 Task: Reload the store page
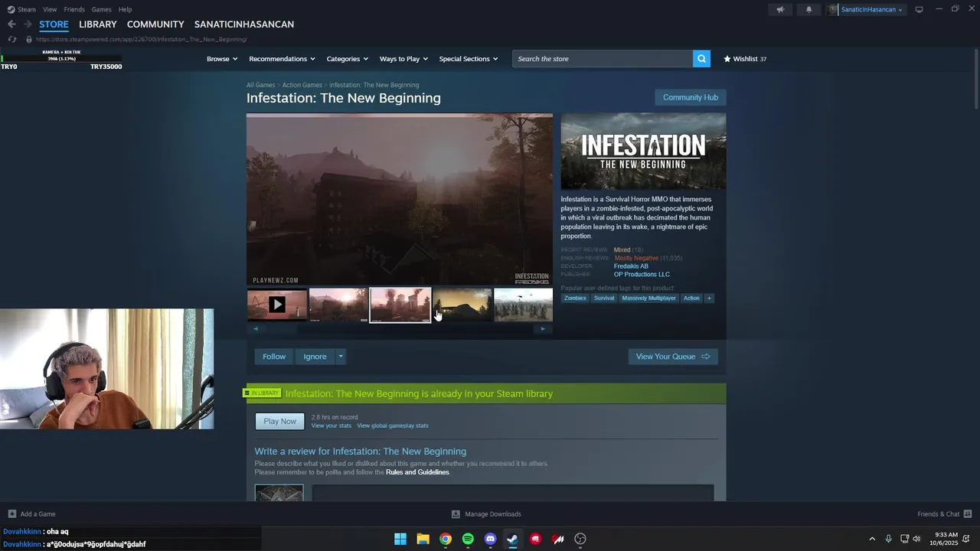coord(11,39)
